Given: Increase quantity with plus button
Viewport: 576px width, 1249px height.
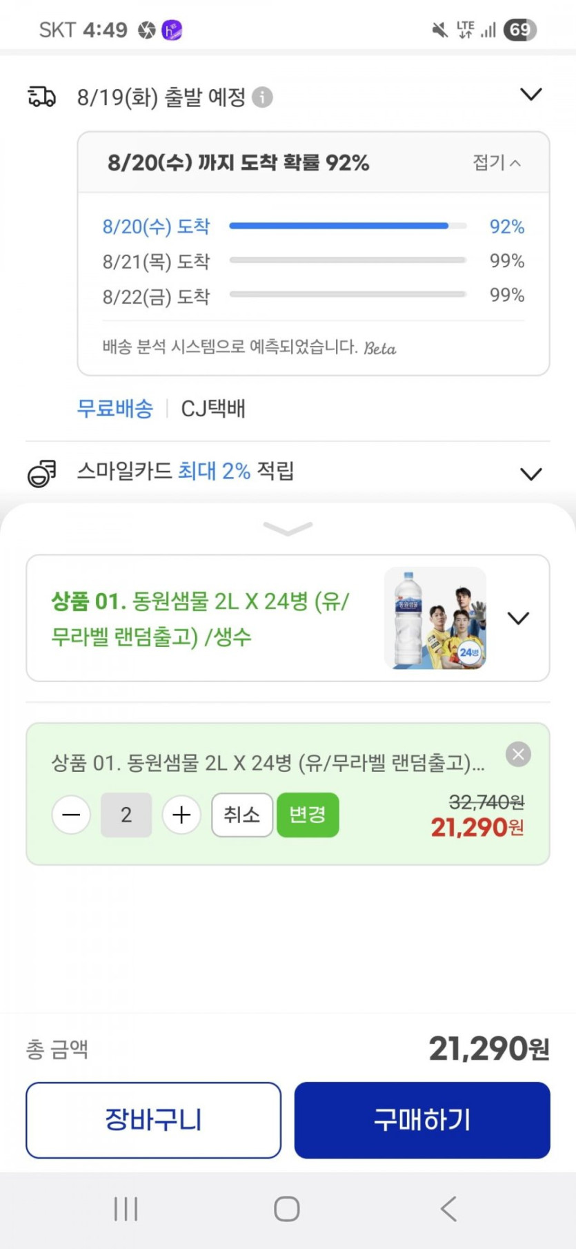Looking at the screenshot, I should [181, 815].
